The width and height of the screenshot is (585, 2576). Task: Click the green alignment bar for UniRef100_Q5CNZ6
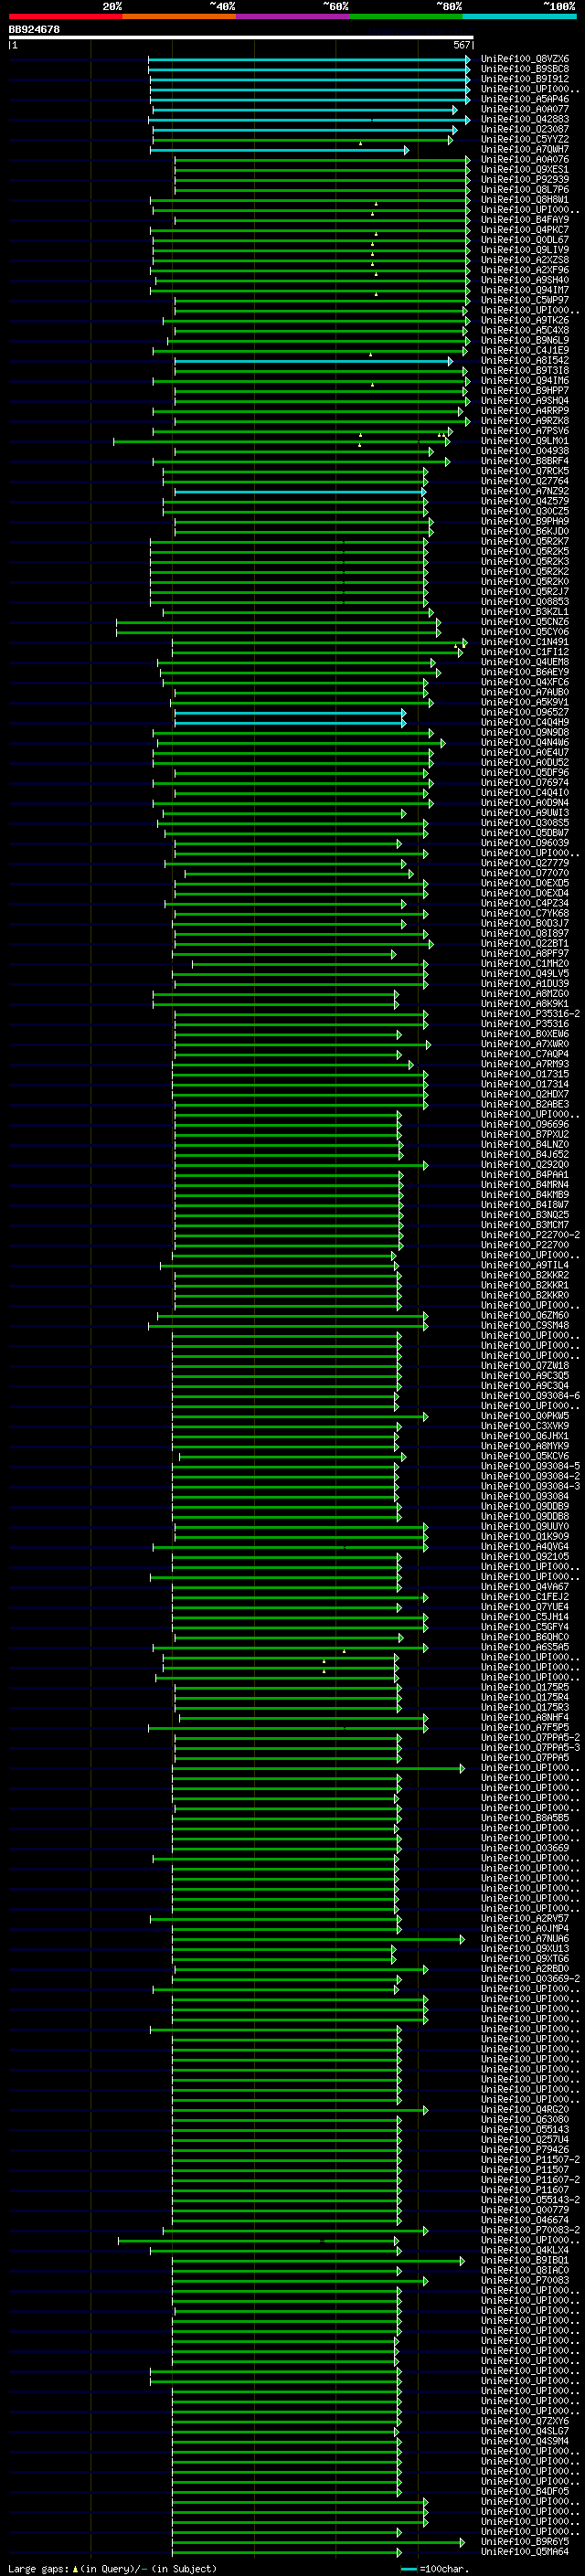point(278,622)
